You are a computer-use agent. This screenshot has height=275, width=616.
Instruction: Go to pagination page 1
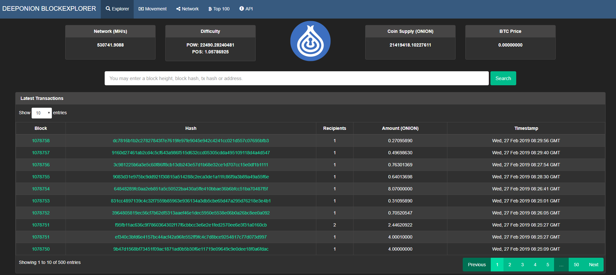(497, 265)
